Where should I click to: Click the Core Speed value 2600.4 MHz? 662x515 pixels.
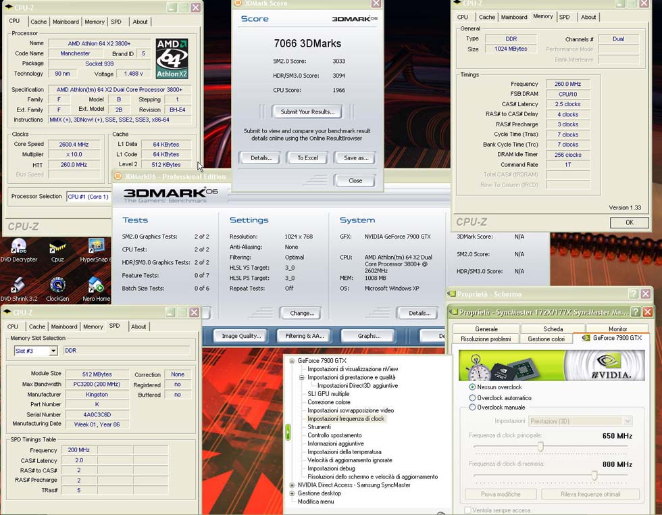click(74, 145)
